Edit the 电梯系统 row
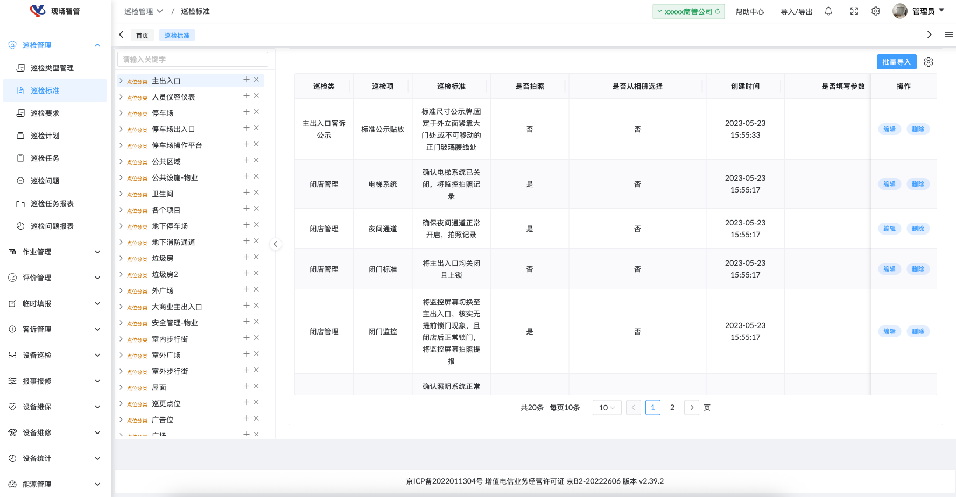 (889, 184)
